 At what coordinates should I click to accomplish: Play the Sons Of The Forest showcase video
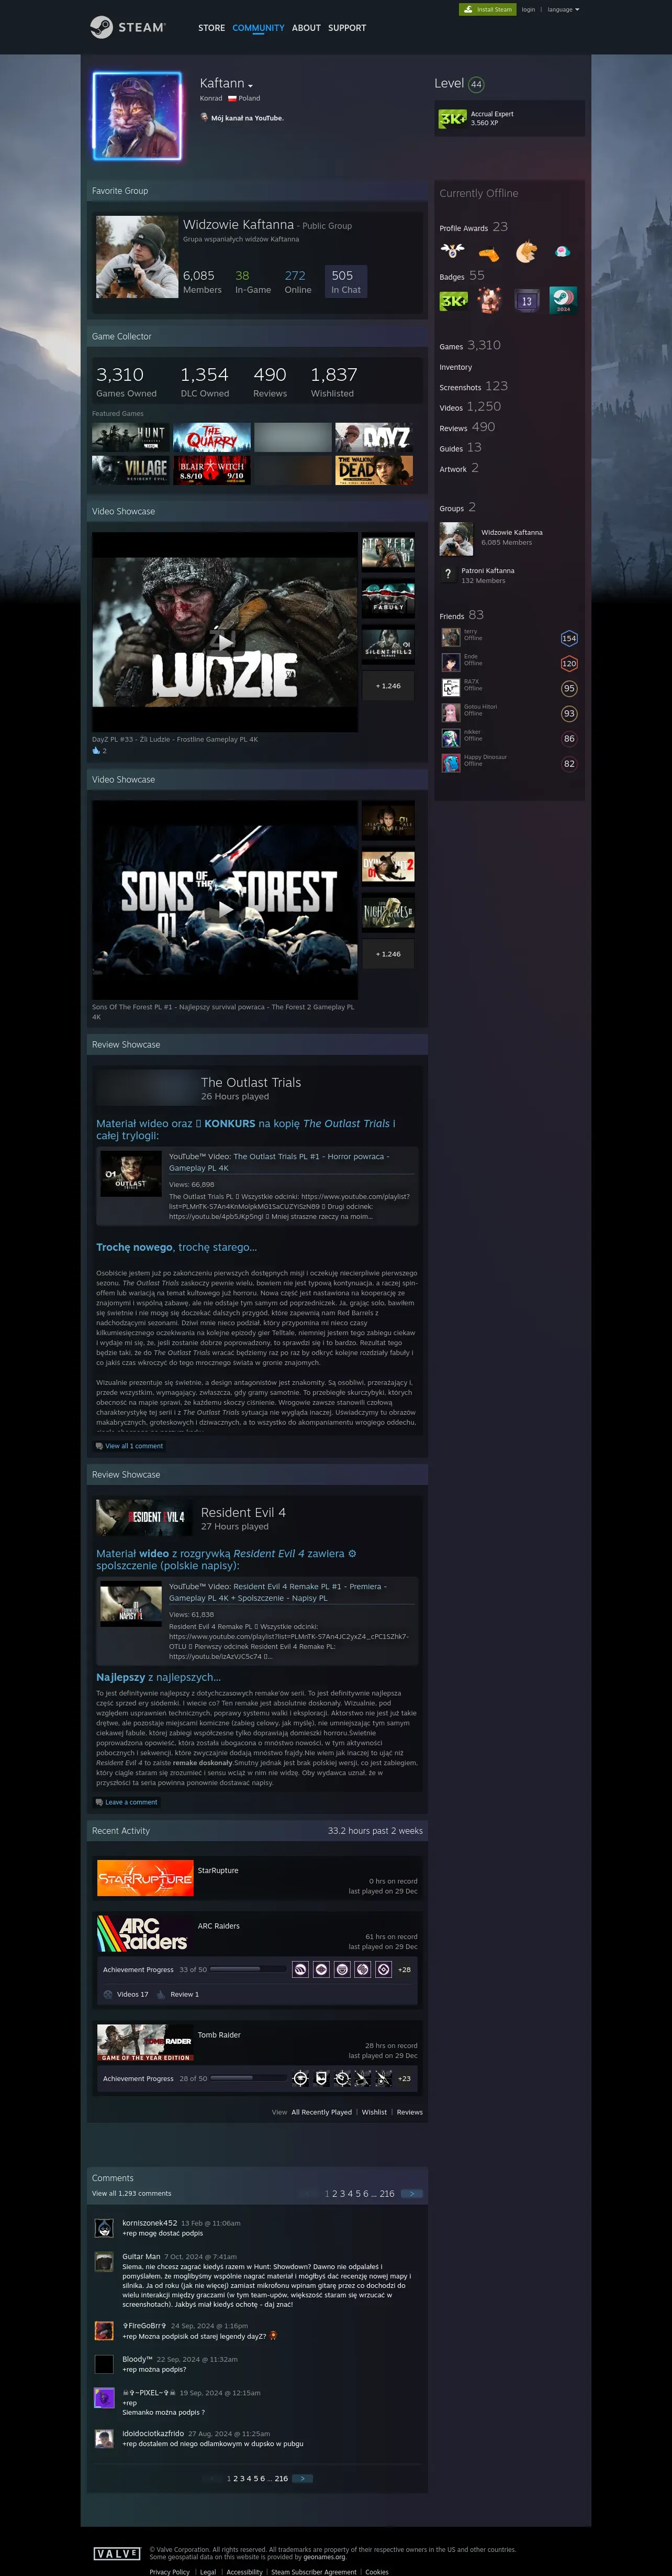(x=226, y=908)
